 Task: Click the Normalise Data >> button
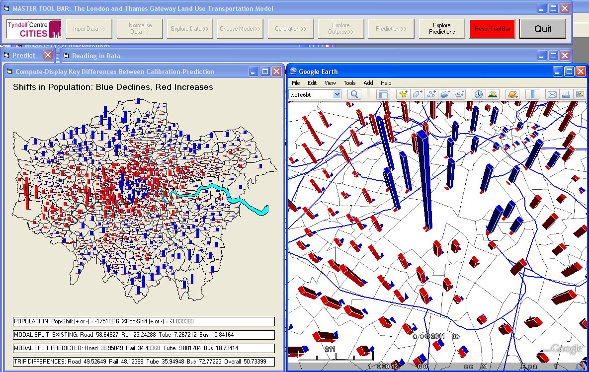tap(140, 29)
